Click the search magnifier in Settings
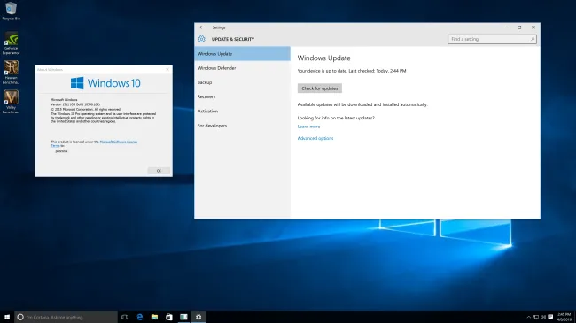This screenshot has height=323, width=576. [533, 39]
